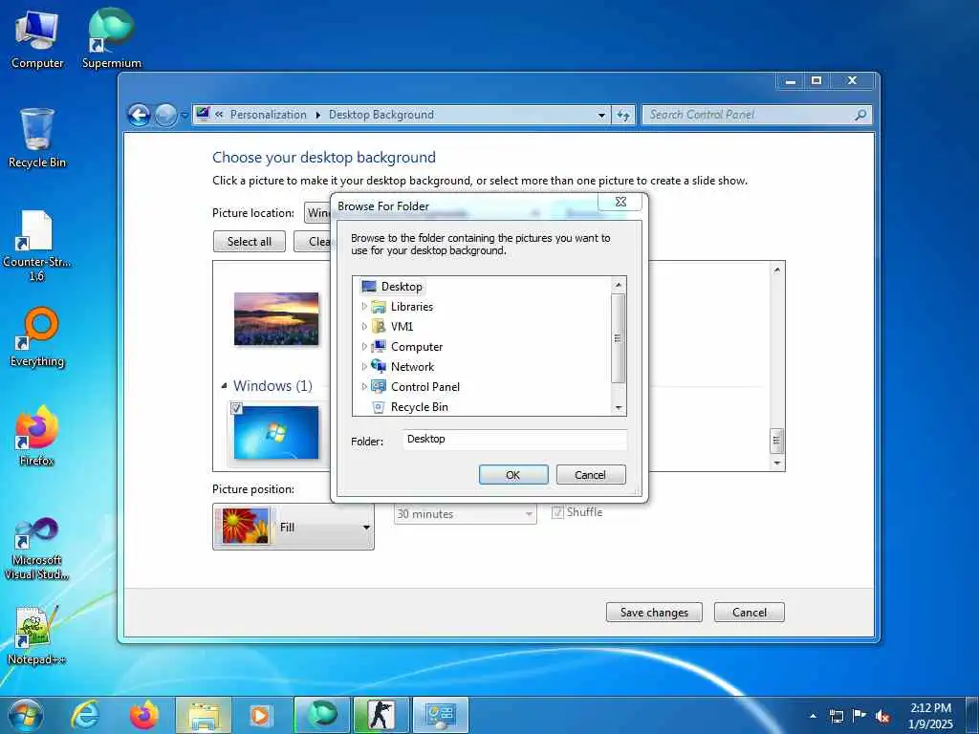Viewport: 979px width, 734px height.
Task: Switch to the Control Panel taskbar button
Action: 440,715
